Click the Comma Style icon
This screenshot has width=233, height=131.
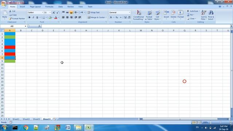(x=121, y=17)
